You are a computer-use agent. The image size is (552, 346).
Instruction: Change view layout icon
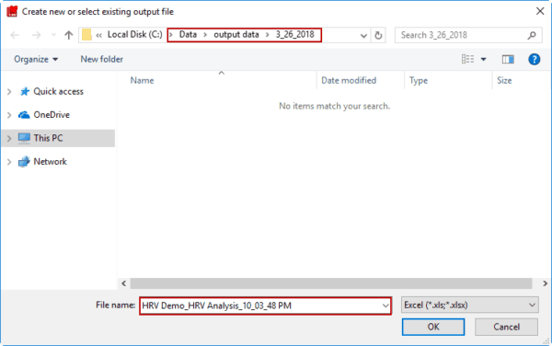point(467,59)
